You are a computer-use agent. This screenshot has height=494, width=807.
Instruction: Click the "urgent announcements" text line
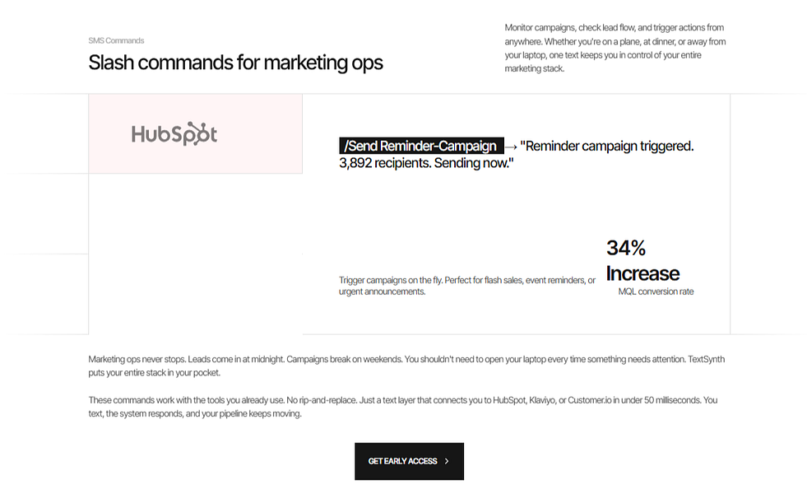382,291
